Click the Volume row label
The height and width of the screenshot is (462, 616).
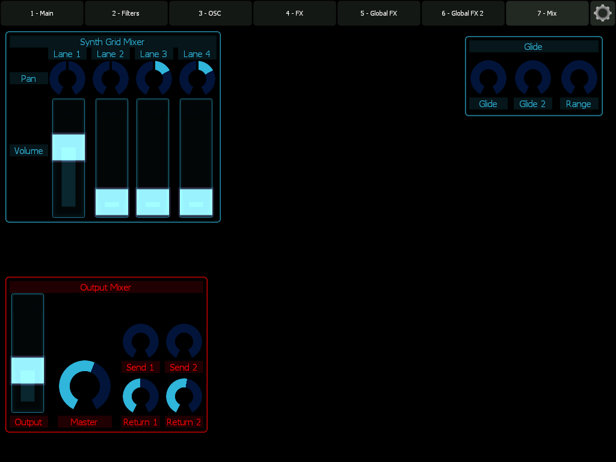pos(29,150)
